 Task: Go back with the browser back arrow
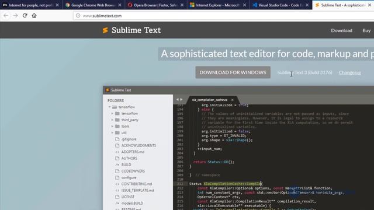click(6, 16)
